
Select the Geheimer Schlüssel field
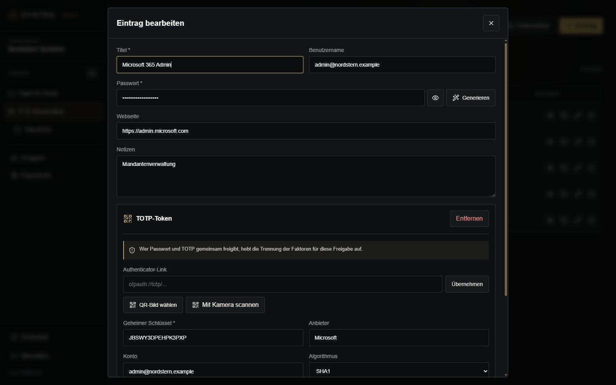point(213,338)
